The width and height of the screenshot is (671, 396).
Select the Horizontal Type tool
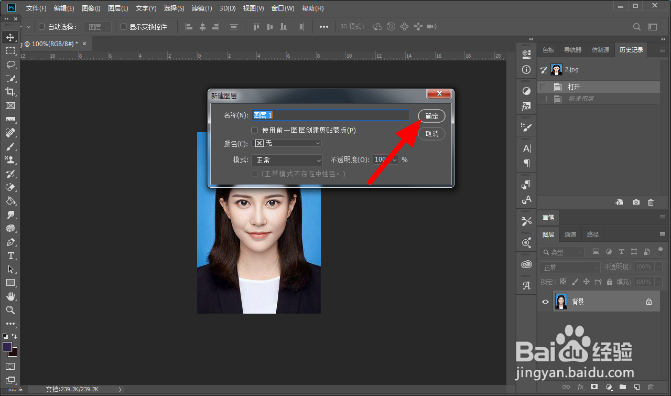pos(10,255)
